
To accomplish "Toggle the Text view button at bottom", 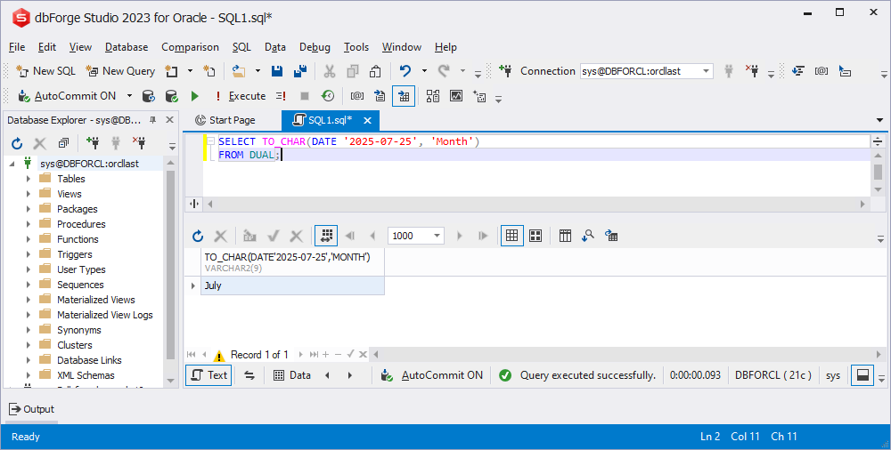I will (x=208, y=375).
